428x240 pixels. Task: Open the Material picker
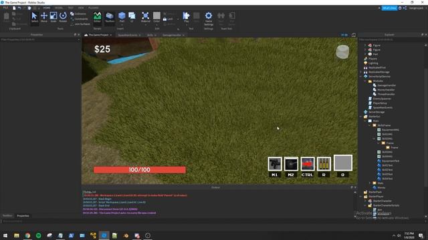[146, 17]
